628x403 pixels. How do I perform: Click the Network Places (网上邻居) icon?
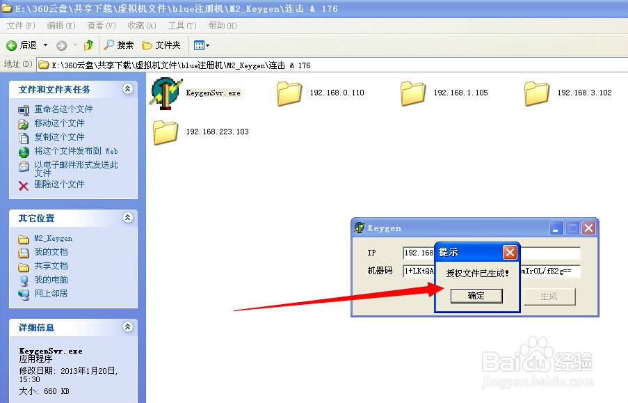24,294
